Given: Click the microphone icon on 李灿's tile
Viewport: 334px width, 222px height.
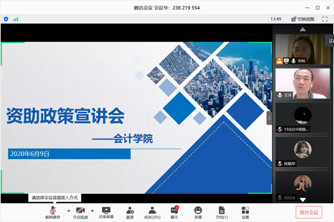Looking at the screenshot, I should [x=294, y=61].
